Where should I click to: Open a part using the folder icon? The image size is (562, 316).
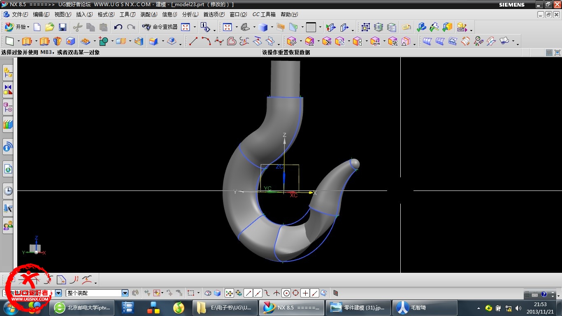(x=50, y=27)
